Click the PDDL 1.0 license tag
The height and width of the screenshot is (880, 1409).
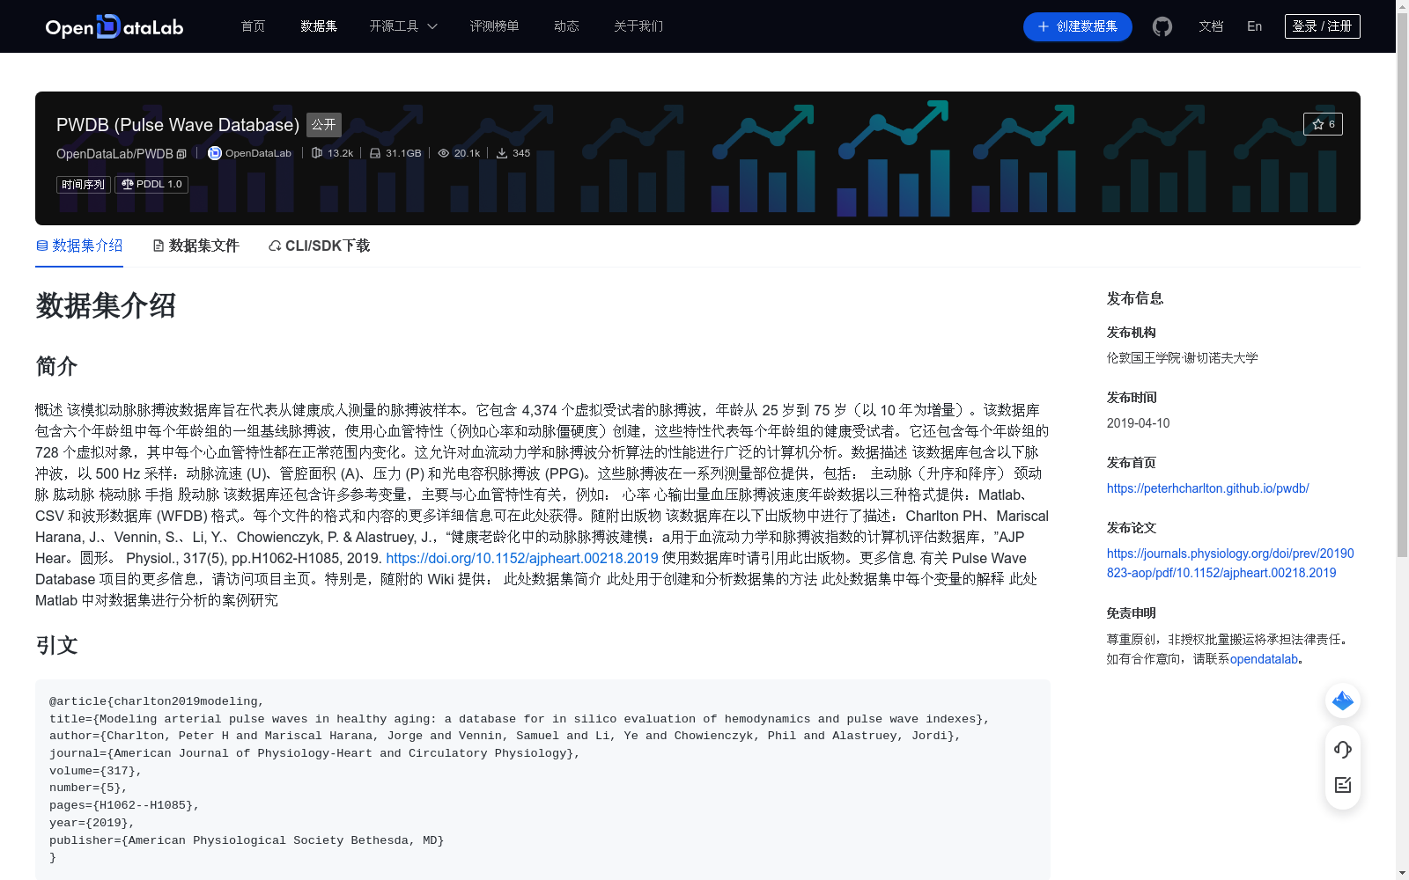click(x=151, y=185)
